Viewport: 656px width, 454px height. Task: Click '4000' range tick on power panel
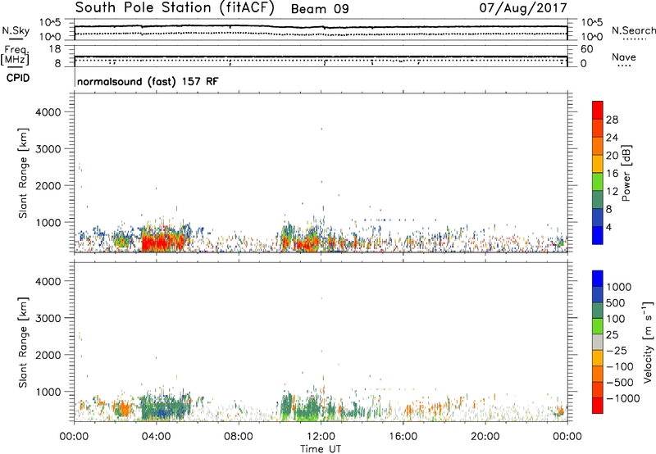48,112
